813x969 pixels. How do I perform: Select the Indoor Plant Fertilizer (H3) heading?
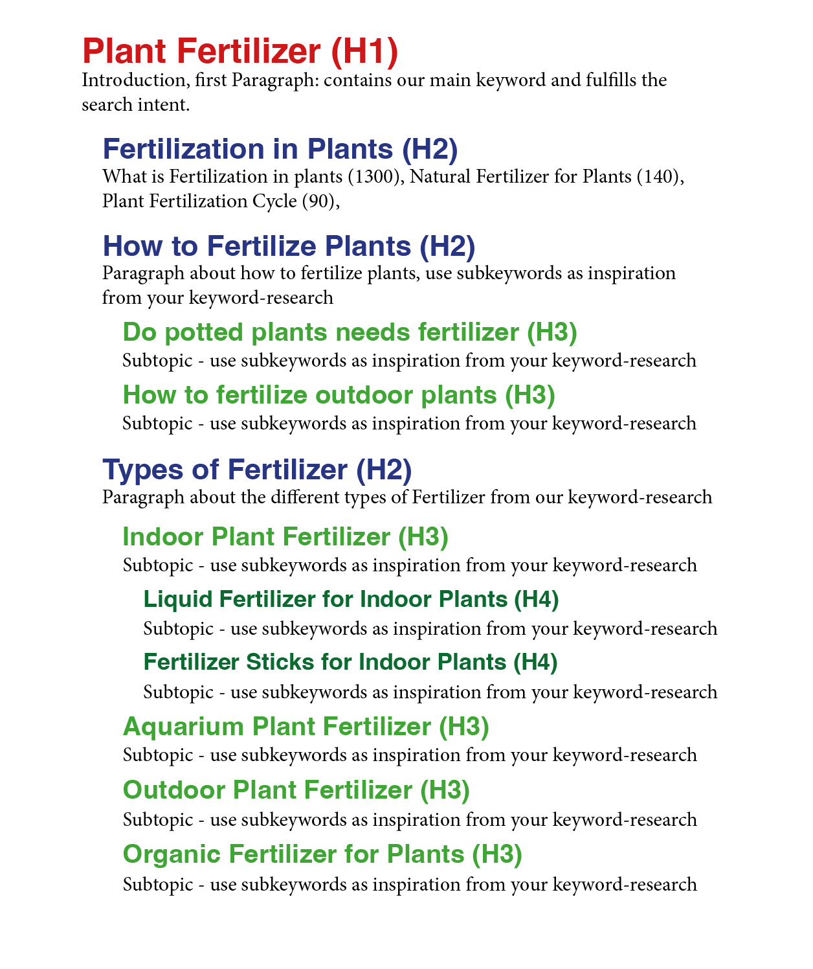285,537
